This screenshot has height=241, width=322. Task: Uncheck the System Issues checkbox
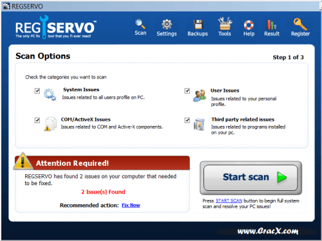click(x=37, y=91)
